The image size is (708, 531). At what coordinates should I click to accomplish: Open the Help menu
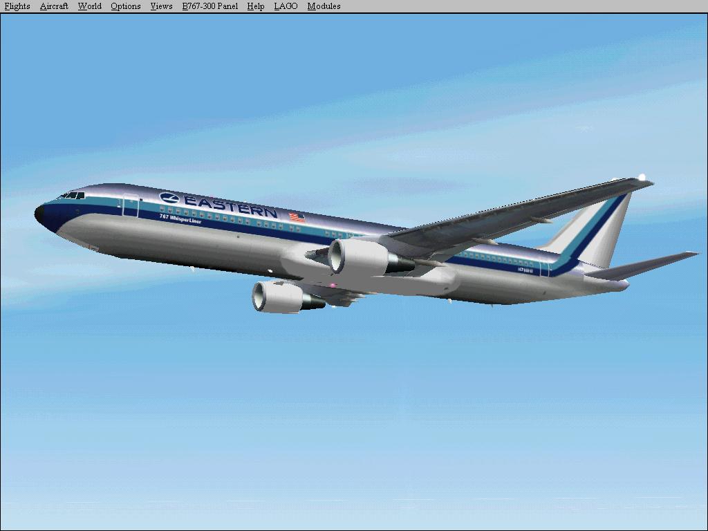(x=256, y=6)
